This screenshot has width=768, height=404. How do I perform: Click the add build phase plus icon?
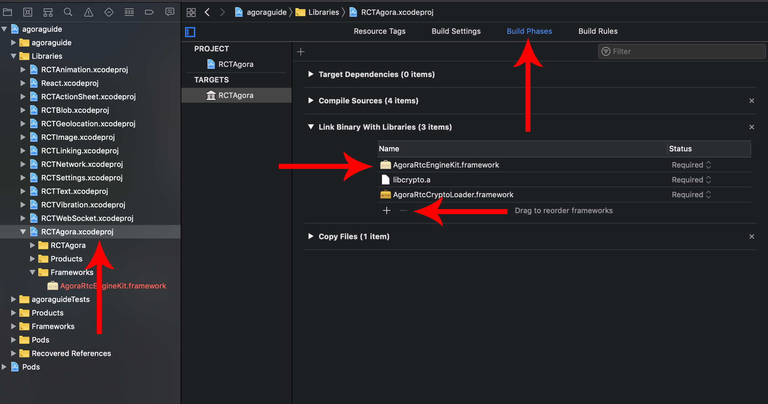point(301,52)
